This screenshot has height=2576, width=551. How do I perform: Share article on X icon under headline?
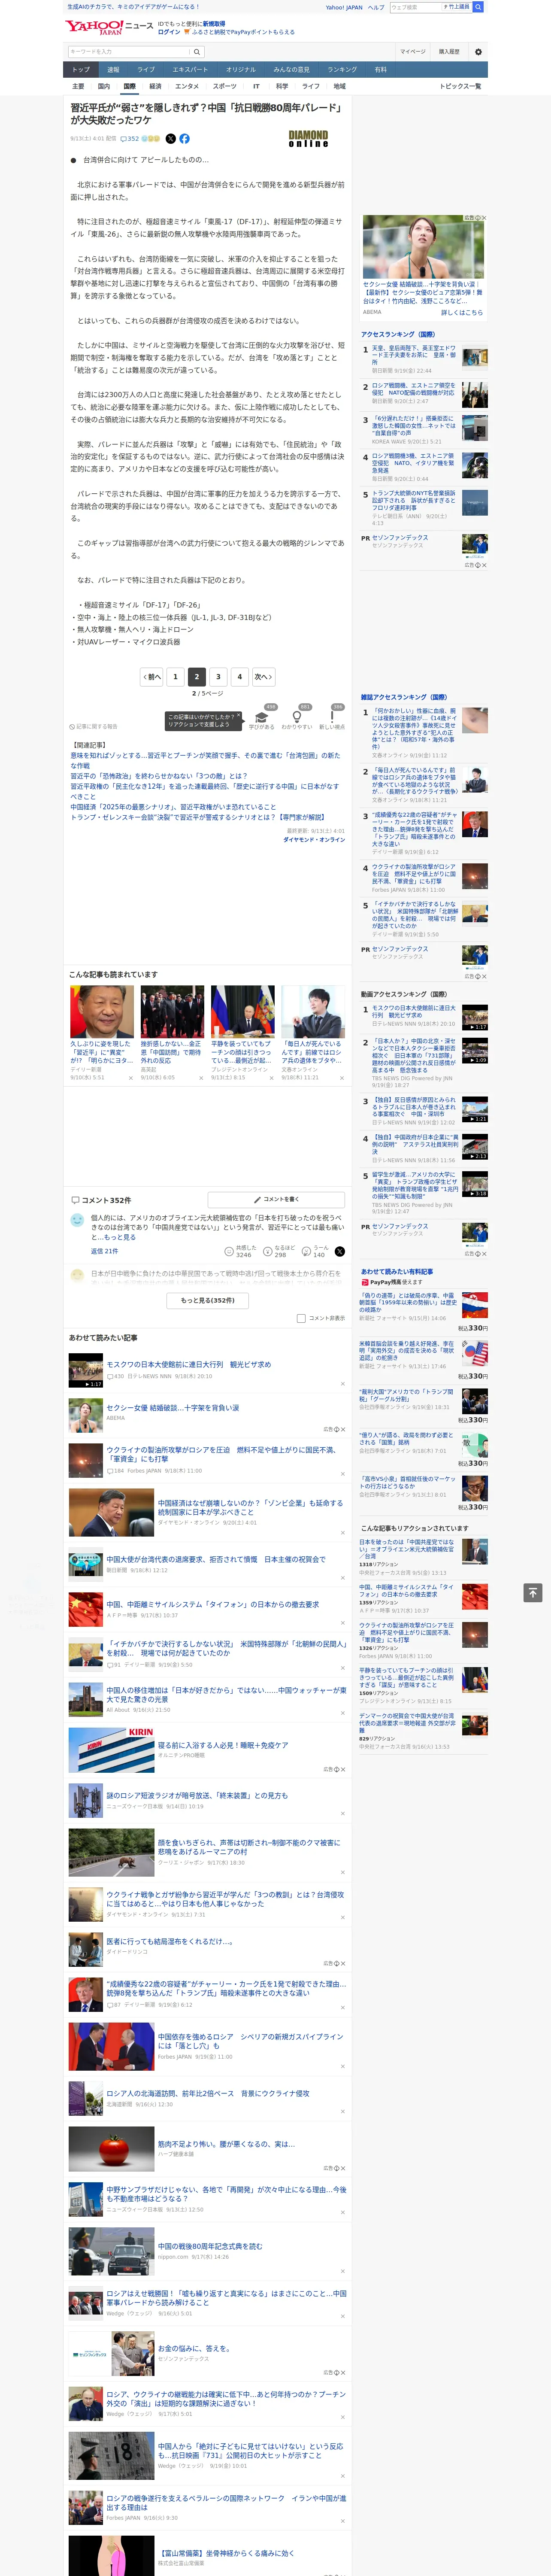[x=170, y=139]
